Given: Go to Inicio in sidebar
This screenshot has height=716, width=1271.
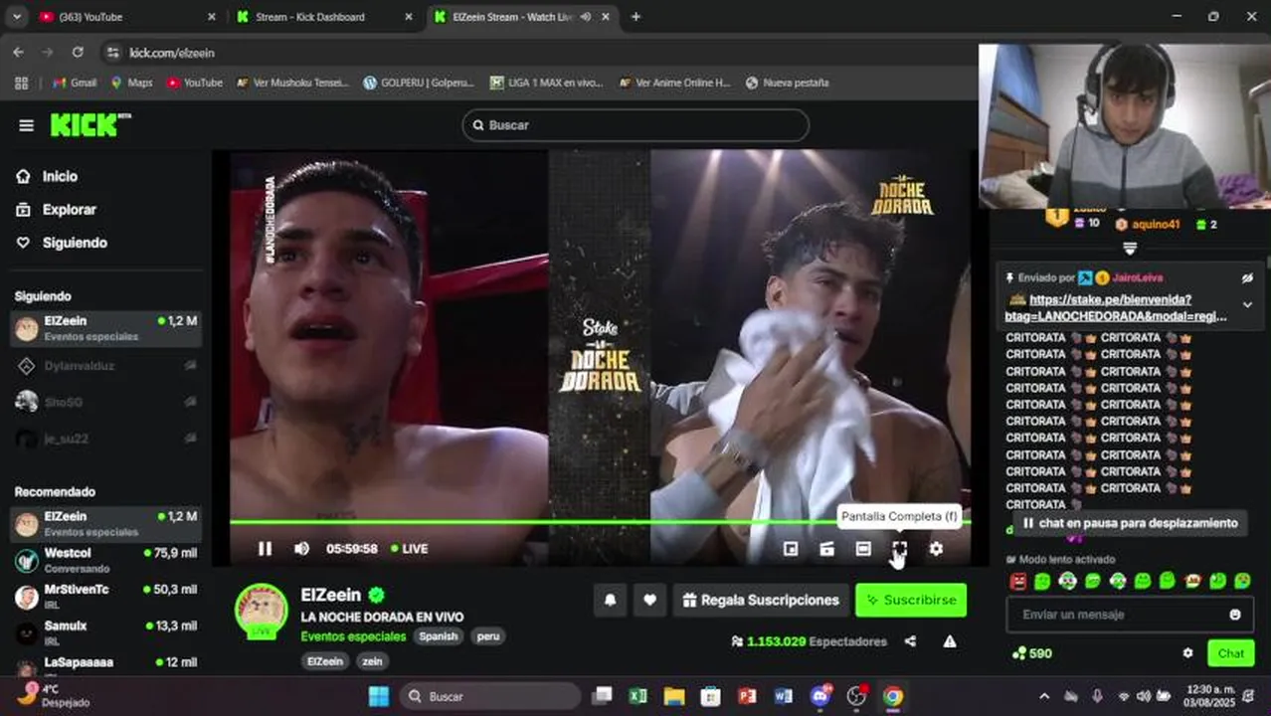Looking at the screenshot, I should (60, 176).
